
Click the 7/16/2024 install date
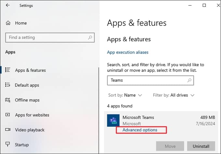pyautogui.click(x=205, y=124)
